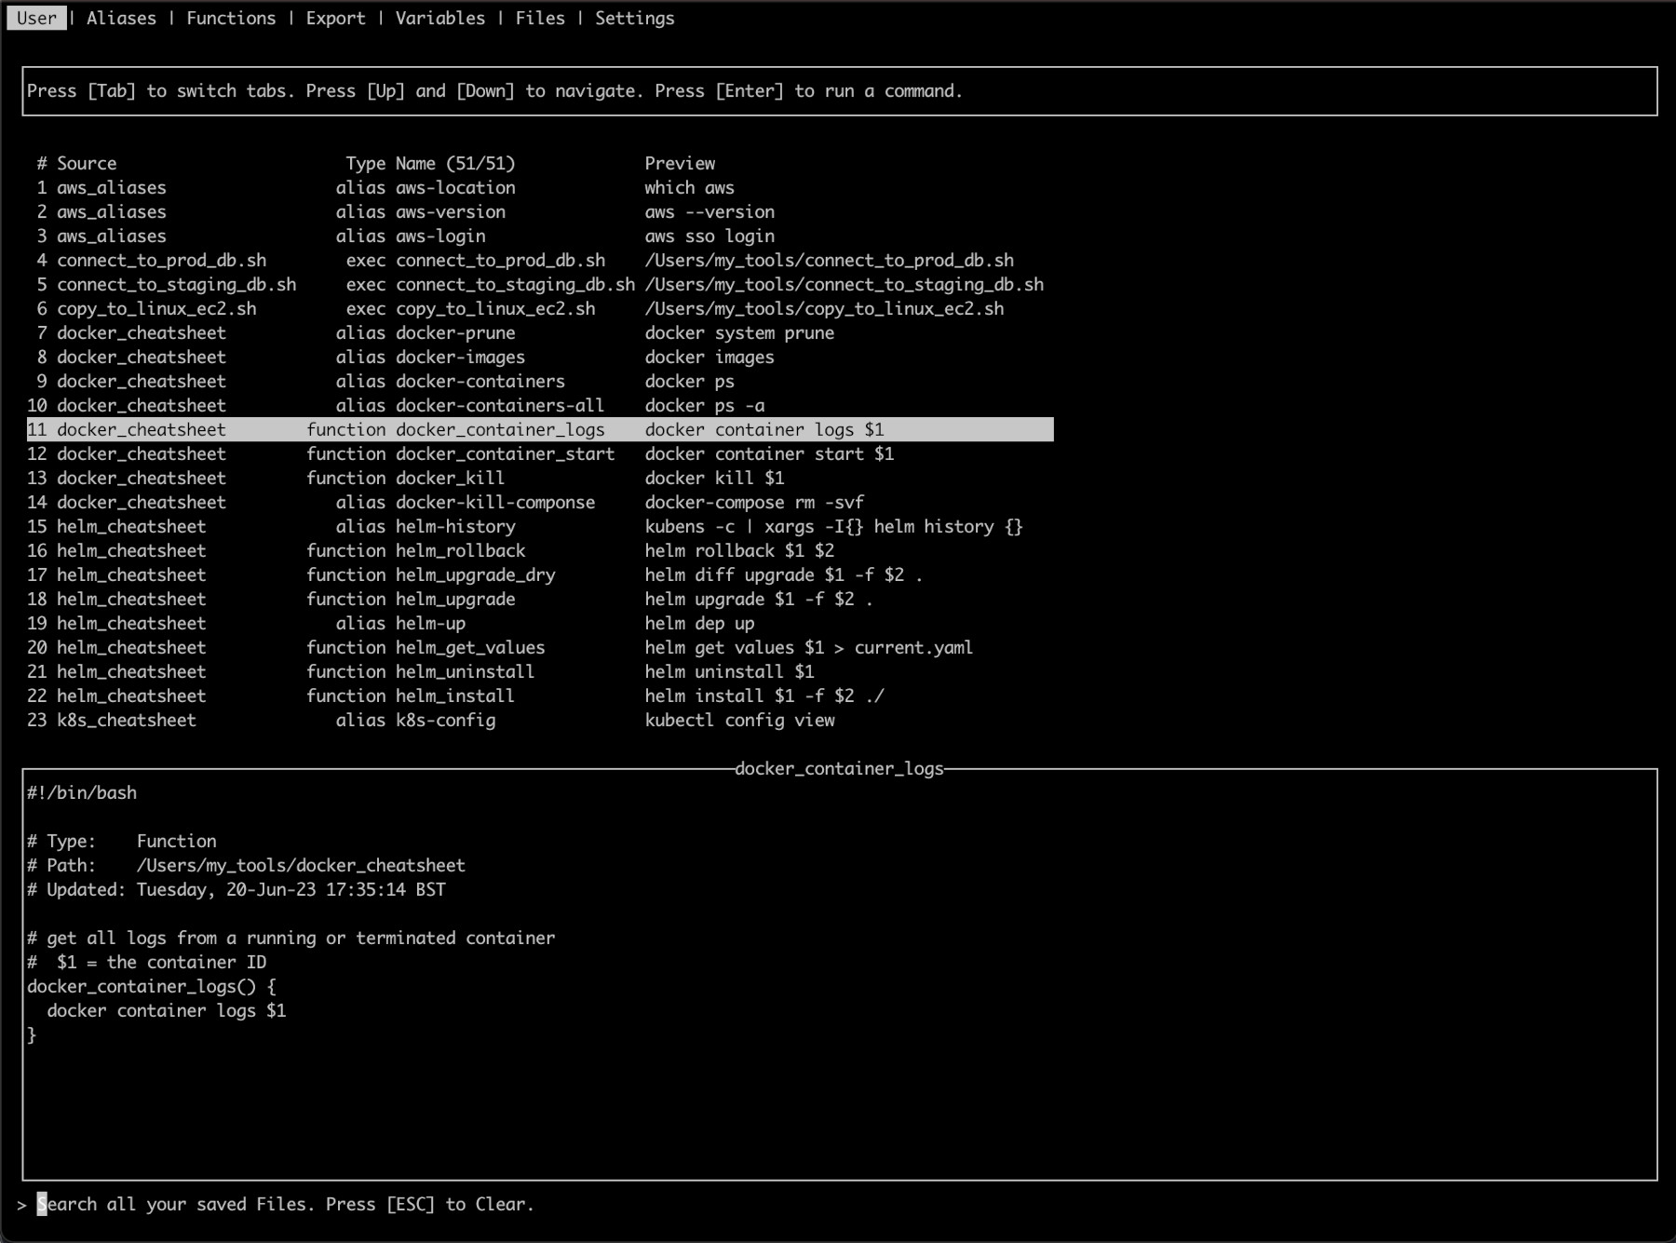Viewport: 1676px width, 1243px height.
Task: Pick the docker-prune alias row
Action: pyautogui.click(x=454, y=333)
